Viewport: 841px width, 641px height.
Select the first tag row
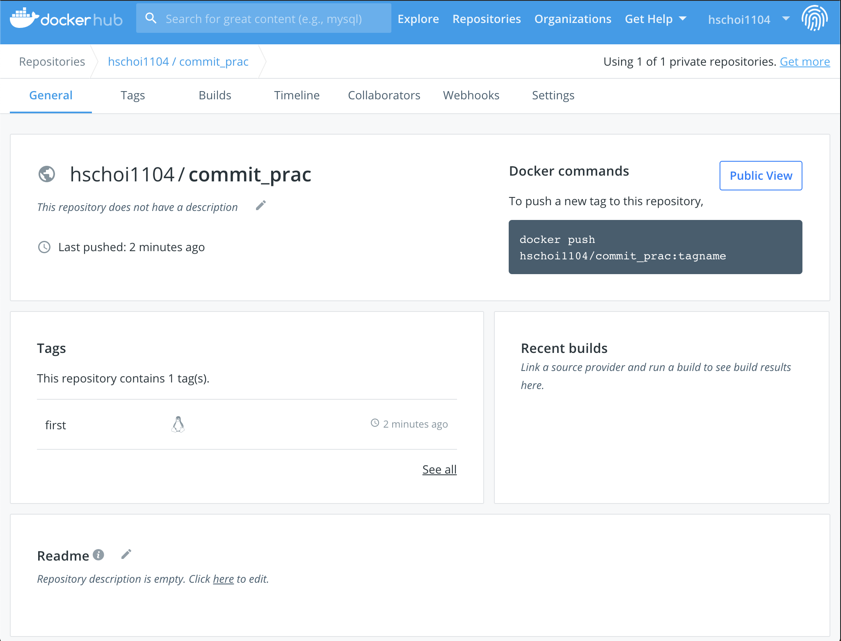(247, 424)
